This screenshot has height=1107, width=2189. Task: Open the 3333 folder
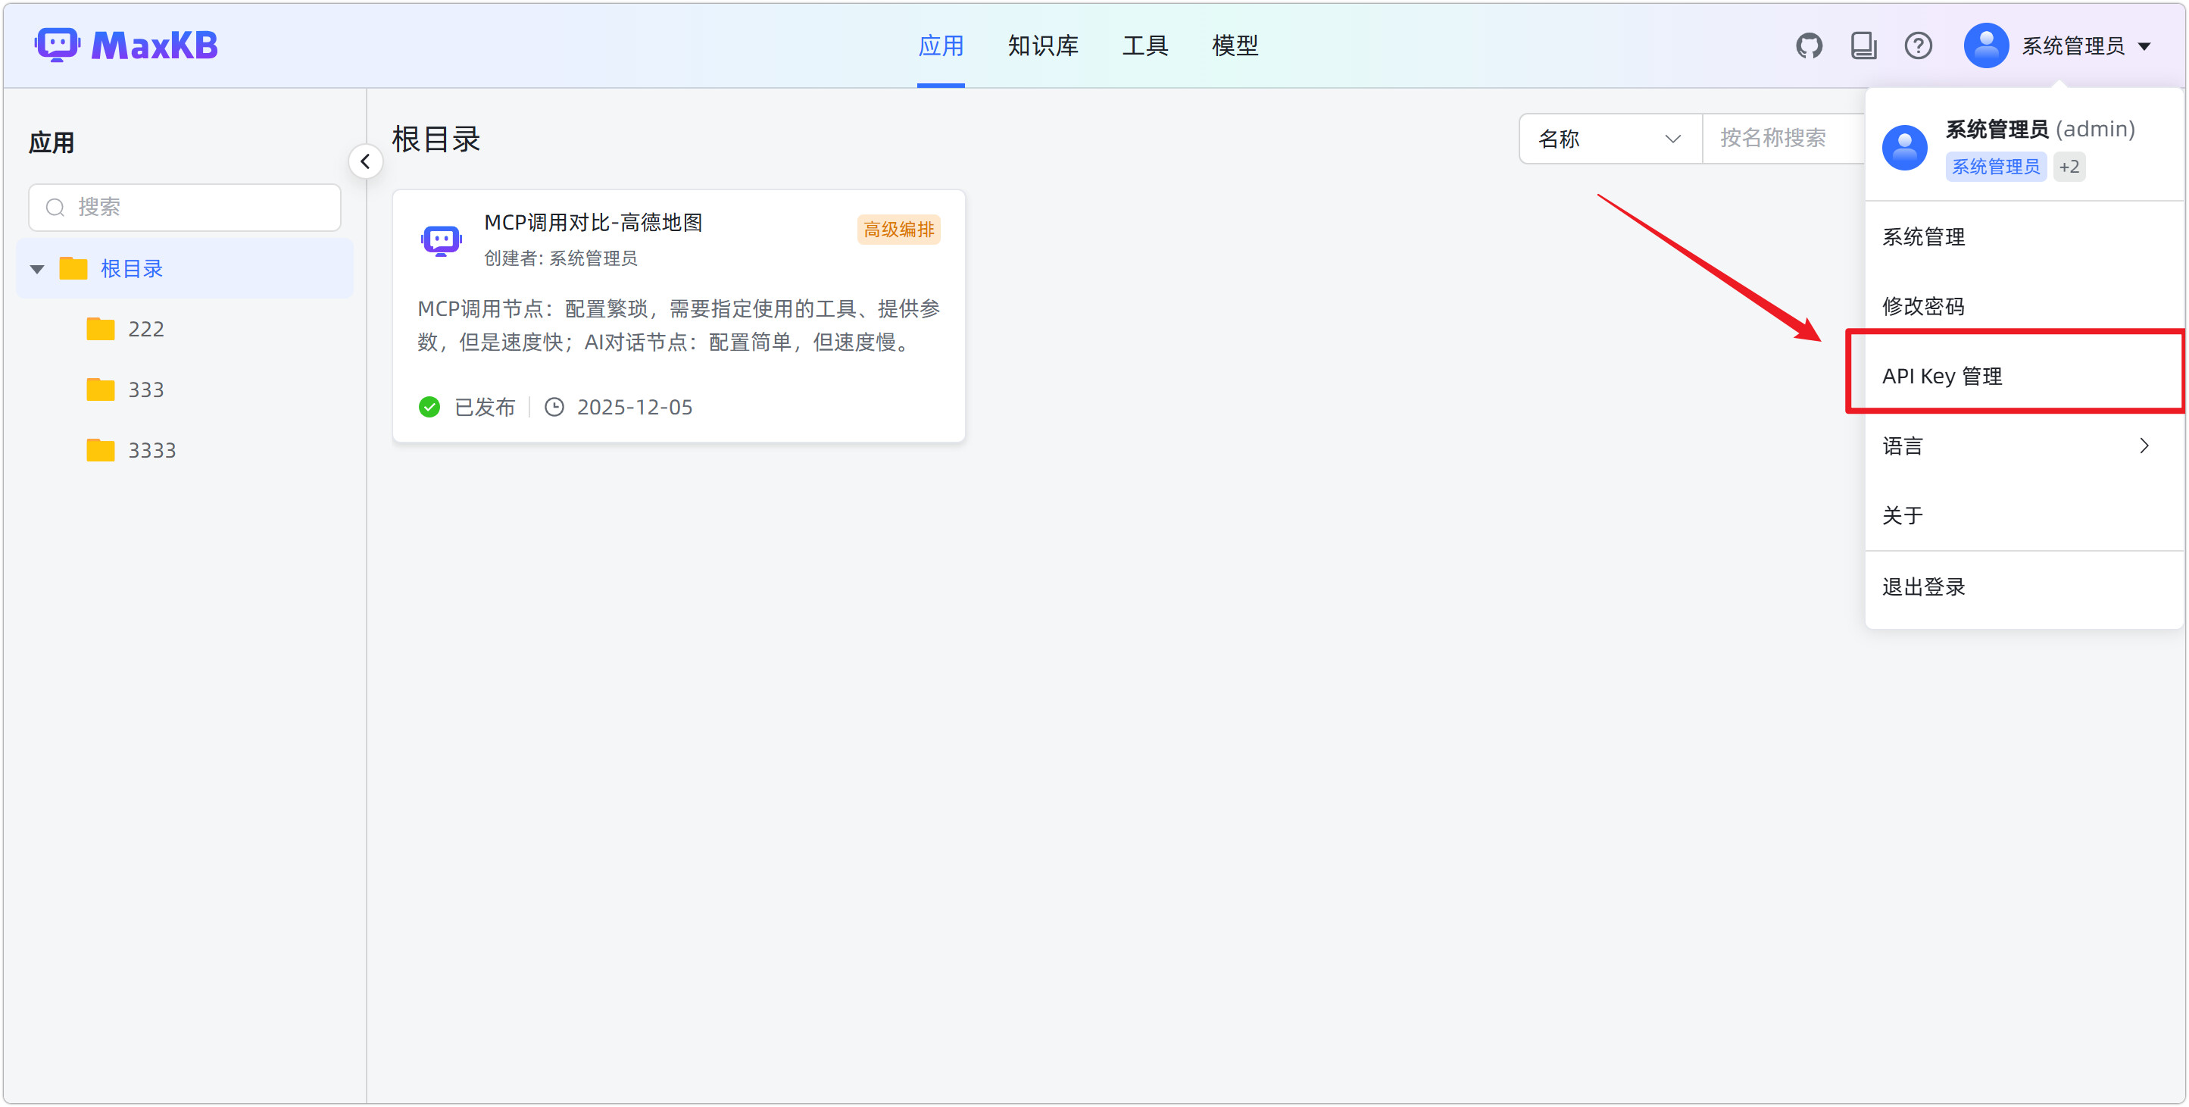point(151,450)
